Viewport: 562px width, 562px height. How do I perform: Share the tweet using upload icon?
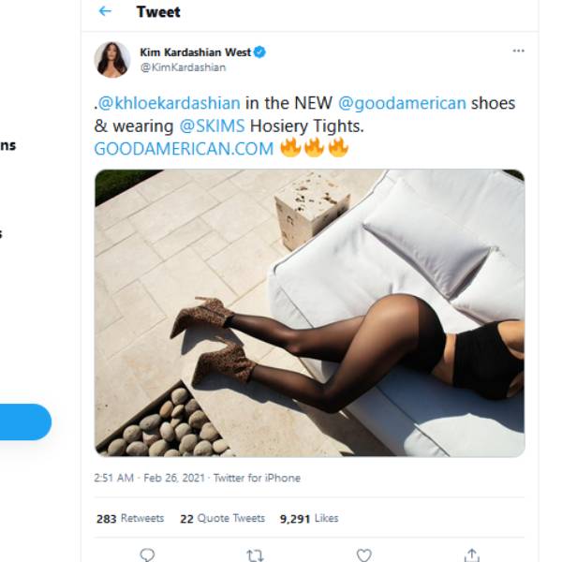(472, 555)
